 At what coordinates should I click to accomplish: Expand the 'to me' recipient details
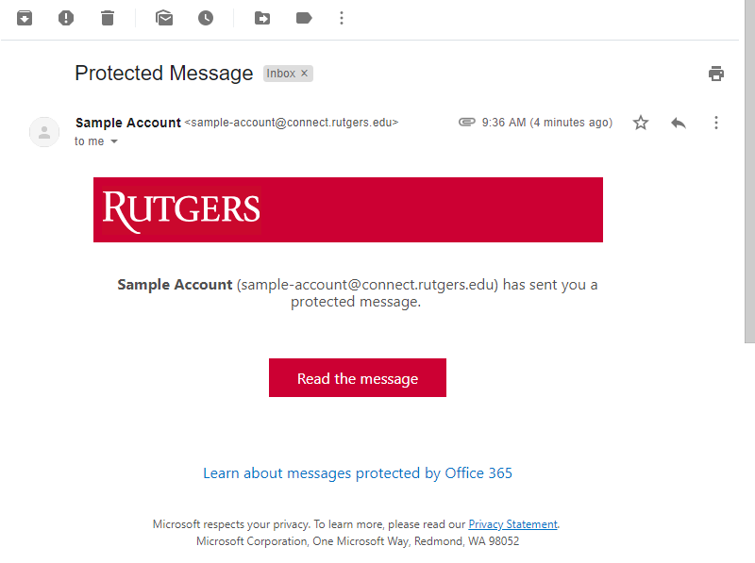click(114, 141)
